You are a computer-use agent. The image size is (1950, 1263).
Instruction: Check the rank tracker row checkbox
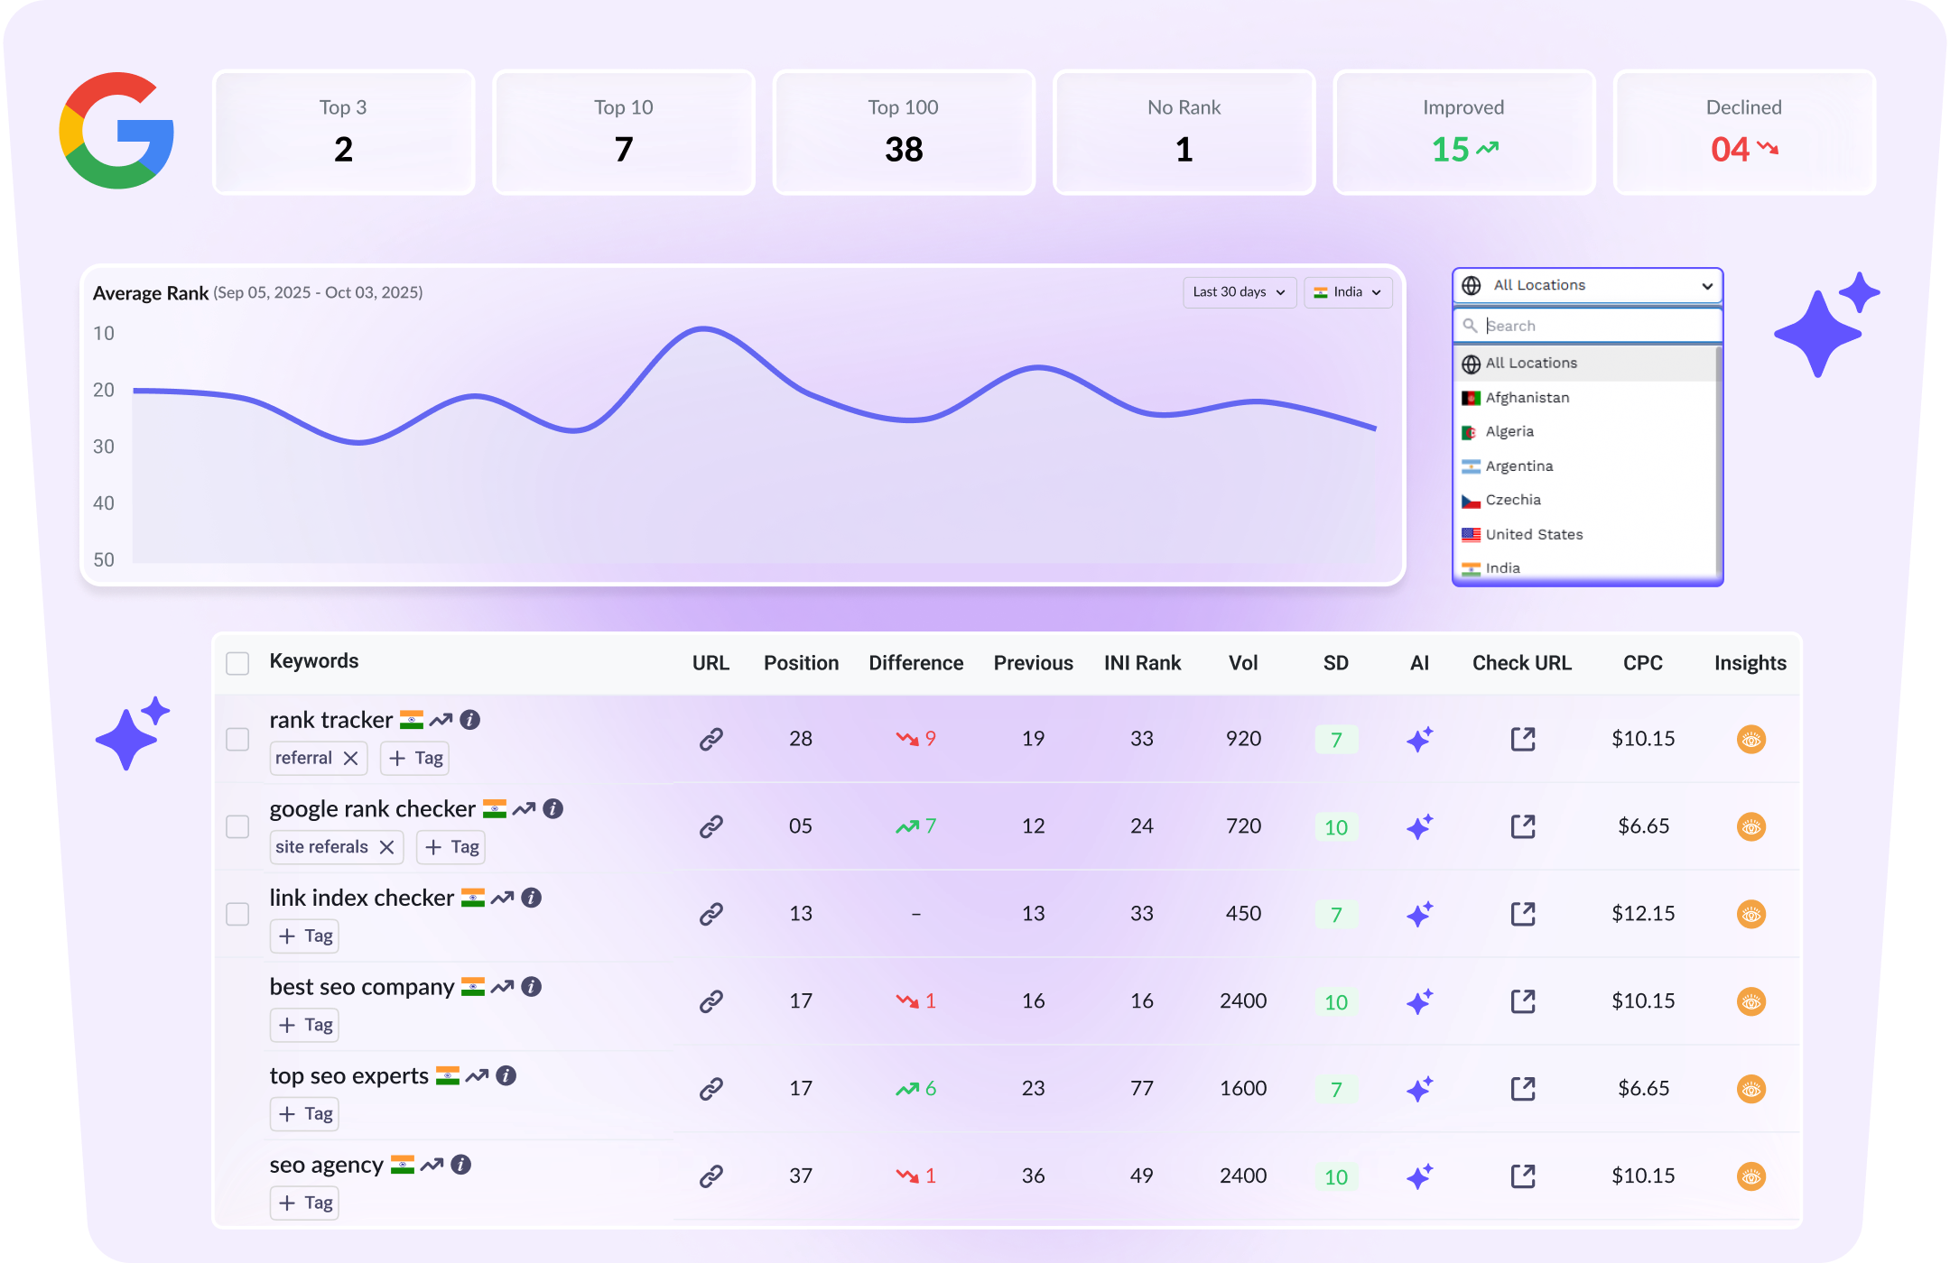pyautogui.click(x=237, y=740)
